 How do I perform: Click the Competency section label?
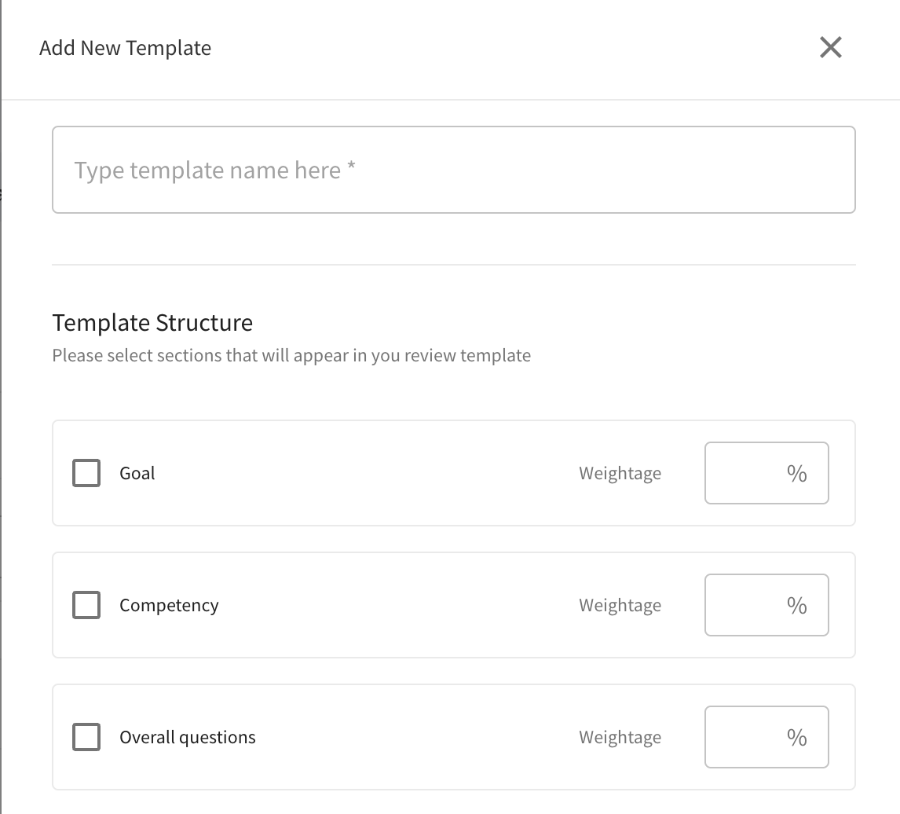click(169, 605)
